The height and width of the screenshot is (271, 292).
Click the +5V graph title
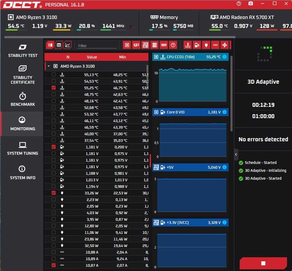pyautogui.click(x=170, y=167)
